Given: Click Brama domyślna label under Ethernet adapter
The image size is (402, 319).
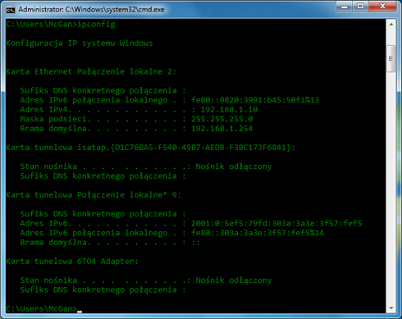Looking at the screenshot, I should click(x=53, y=129).
